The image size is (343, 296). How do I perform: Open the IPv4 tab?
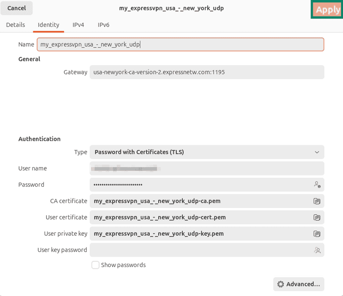coord(78,25)
